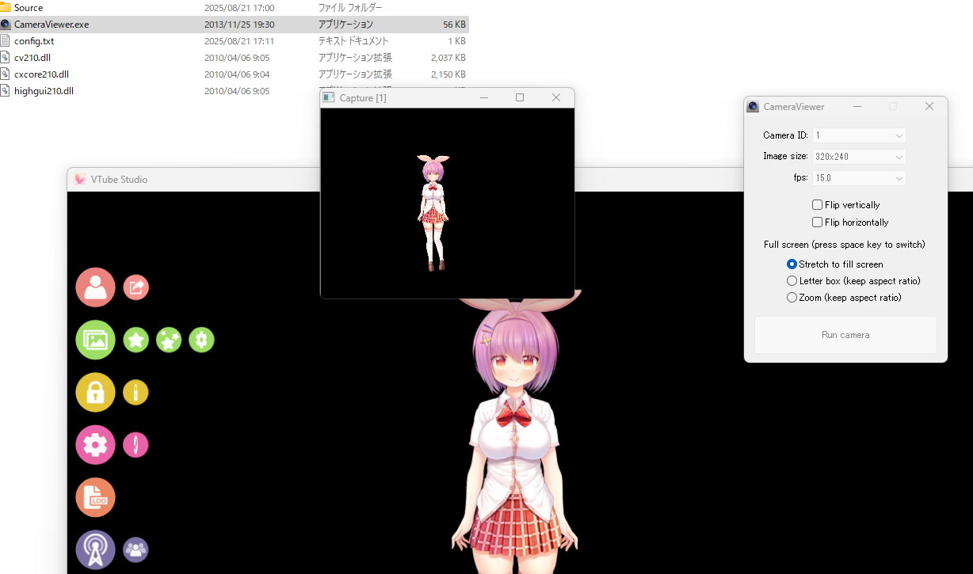Open item scenes using the double-star icon
The width and height of the screenshot is (973, 574).
(168, 340)
